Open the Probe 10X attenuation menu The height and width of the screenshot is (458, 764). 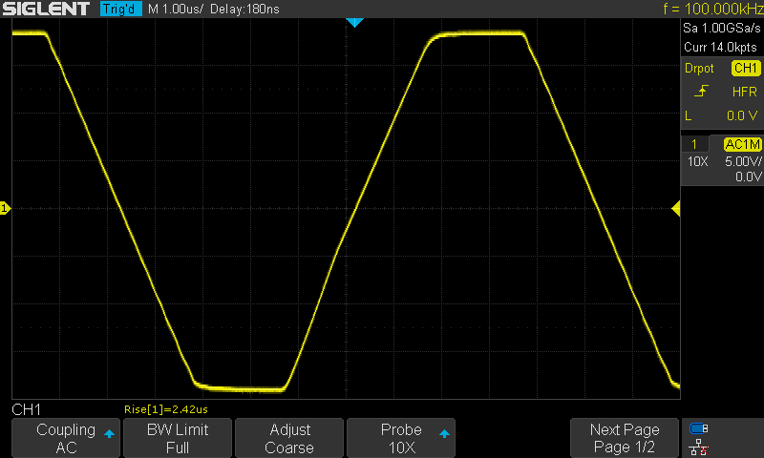click(x=401, y=438)
